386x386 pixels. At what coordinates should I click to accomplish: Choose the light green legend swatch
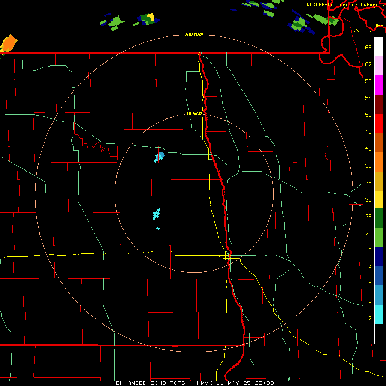coord(379,238)
